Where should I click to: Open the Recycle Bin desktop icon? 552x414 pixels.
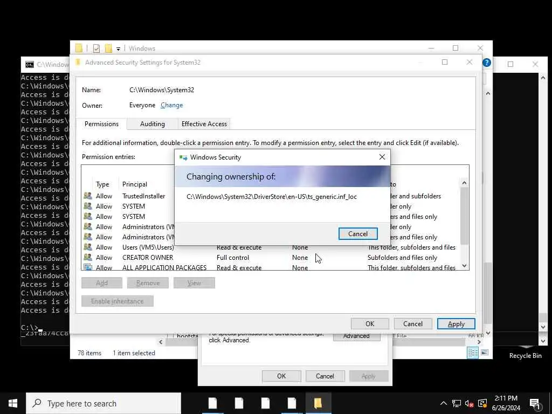tap(525, 352)
